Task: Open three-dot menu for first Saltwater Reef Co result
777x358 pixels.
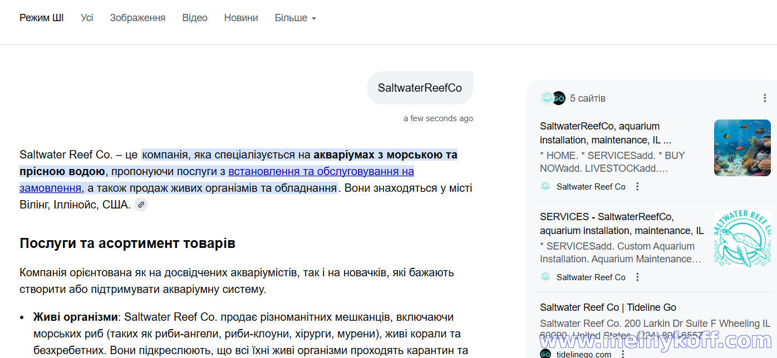Action: click(638, 187)
